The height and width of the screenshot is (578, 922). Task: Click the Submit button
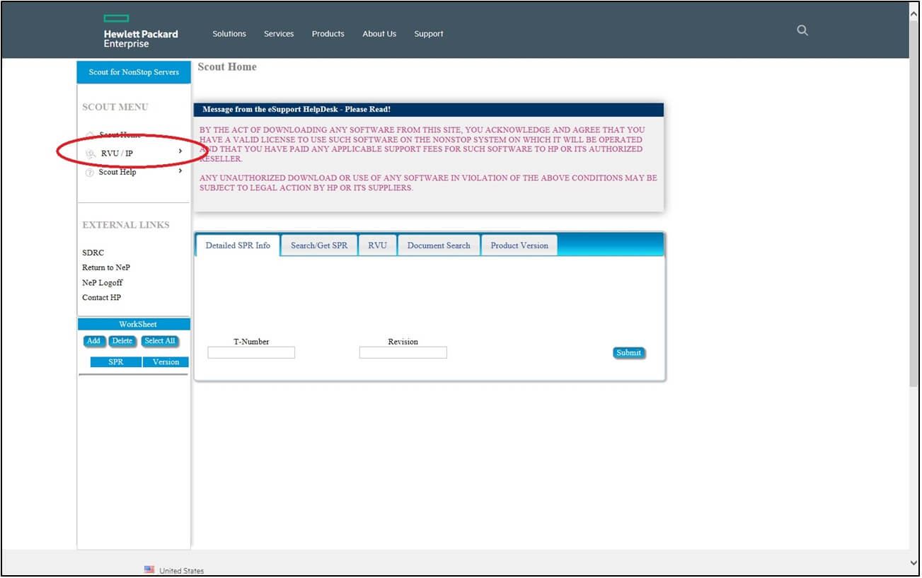(x=628, y=353)
